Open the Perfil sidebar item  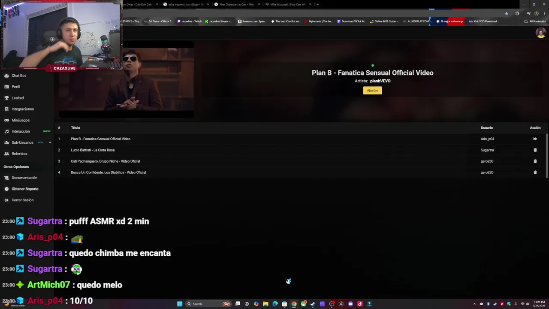(x=16, y=87)
